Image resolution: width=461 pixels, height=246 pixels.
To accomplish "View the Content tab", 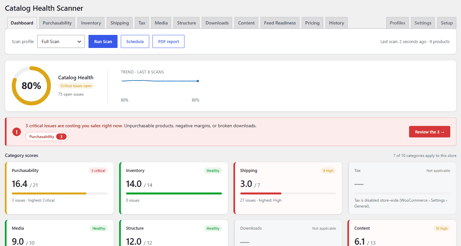I will [x=246, y=23].
